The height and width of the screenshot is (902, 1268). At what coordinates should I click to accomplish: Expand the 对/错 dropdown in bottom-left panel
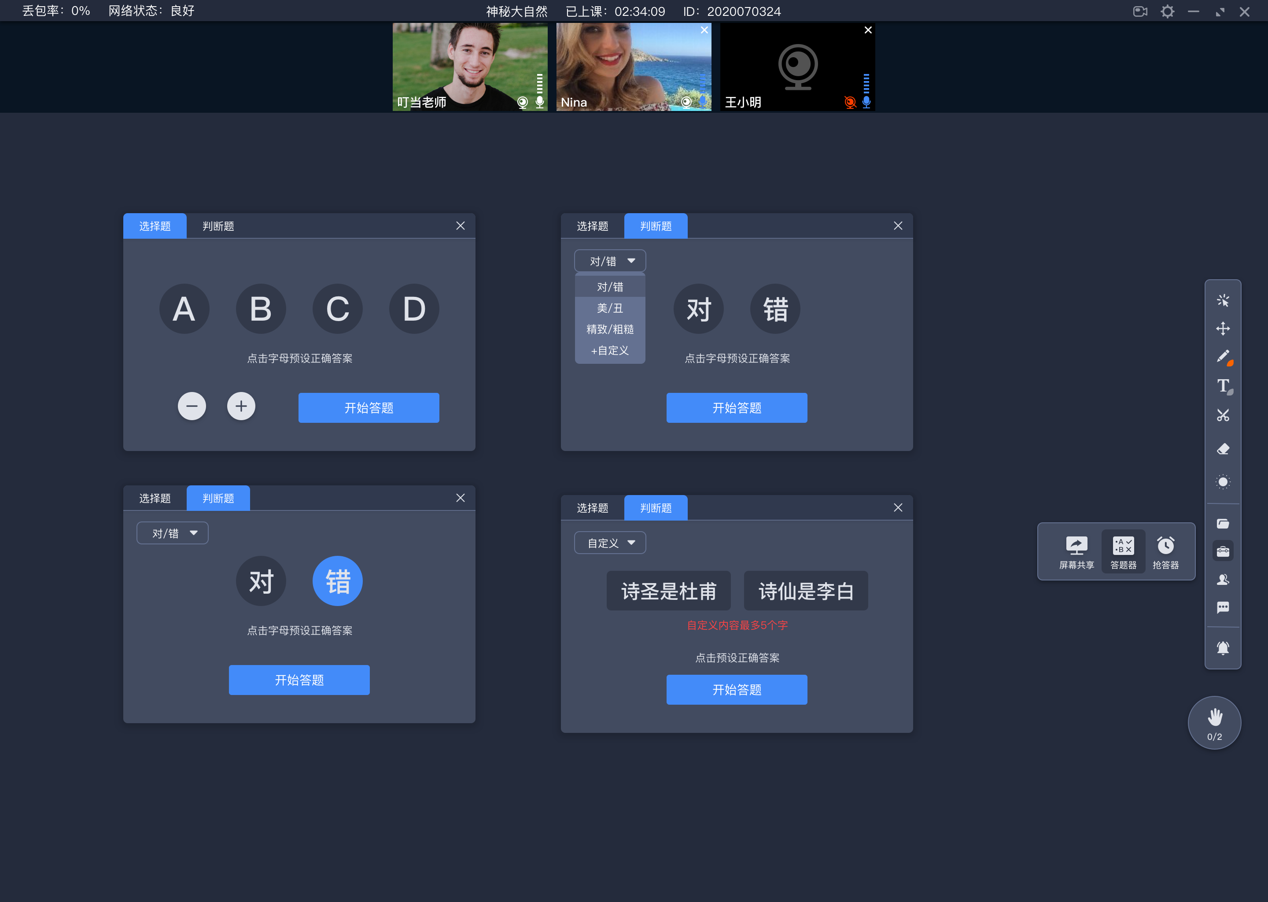173,533
